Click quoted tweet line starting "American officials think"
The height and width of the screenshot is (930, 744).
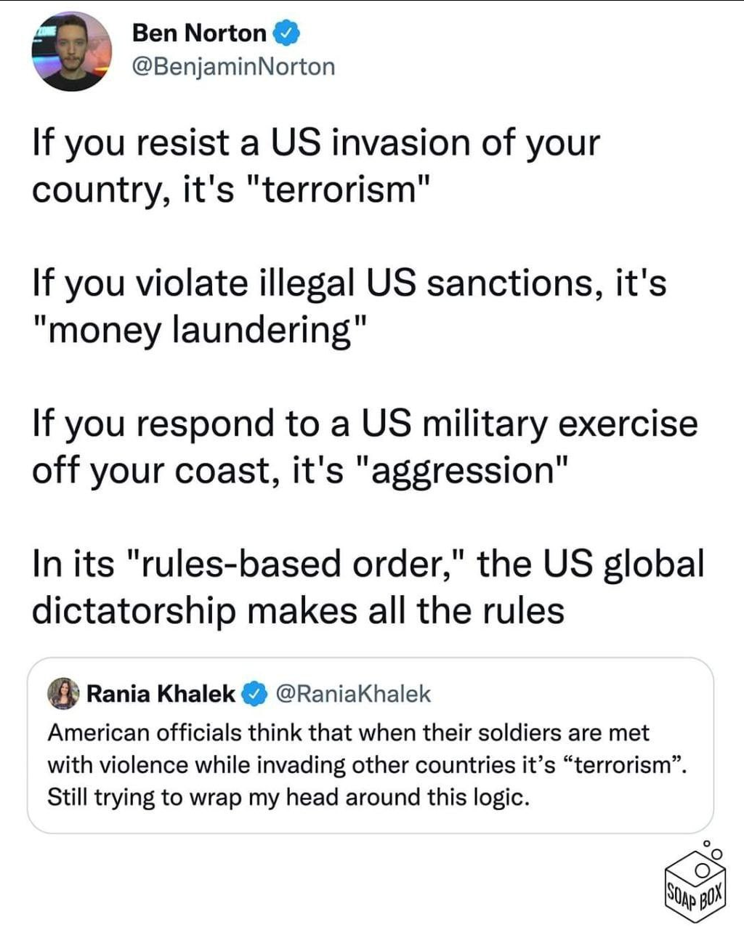(348, 732)
